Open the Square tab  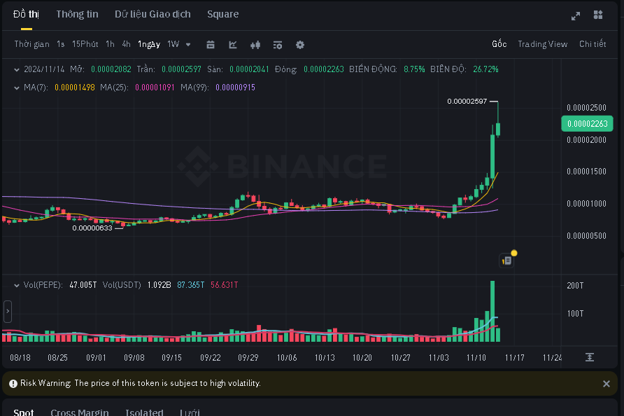click(x=223, y=14)
